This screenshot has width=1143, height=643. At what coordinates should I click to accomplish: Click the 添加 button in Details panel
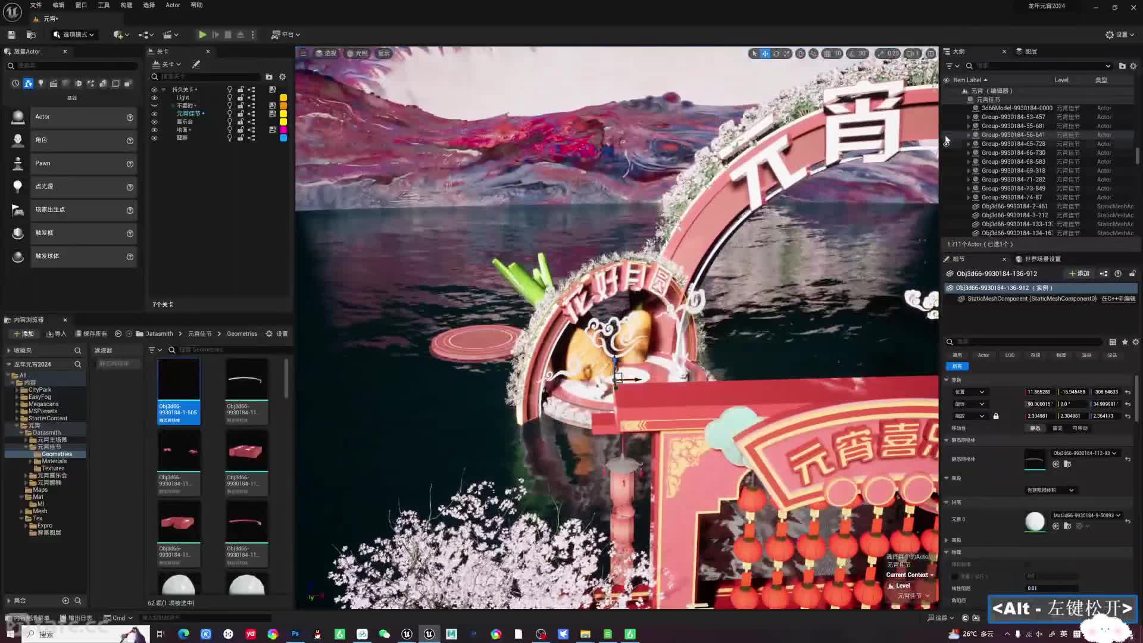coord(1079,274)
